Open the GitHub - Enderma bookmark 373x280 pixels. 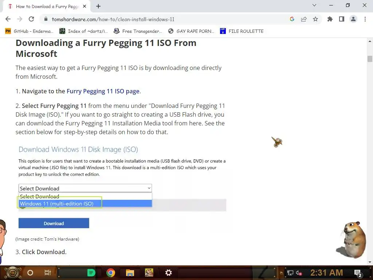[29, 31]
